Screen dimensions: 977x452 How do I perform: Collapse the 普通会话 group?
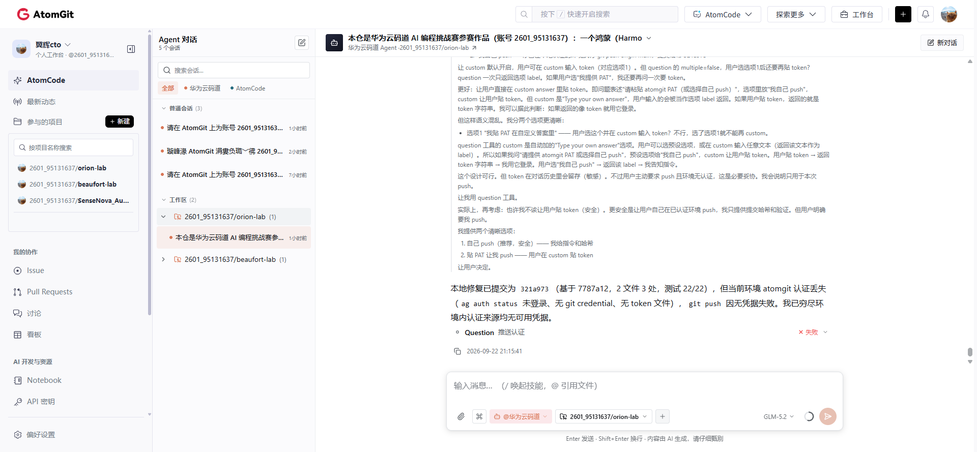tap(164, 108)
